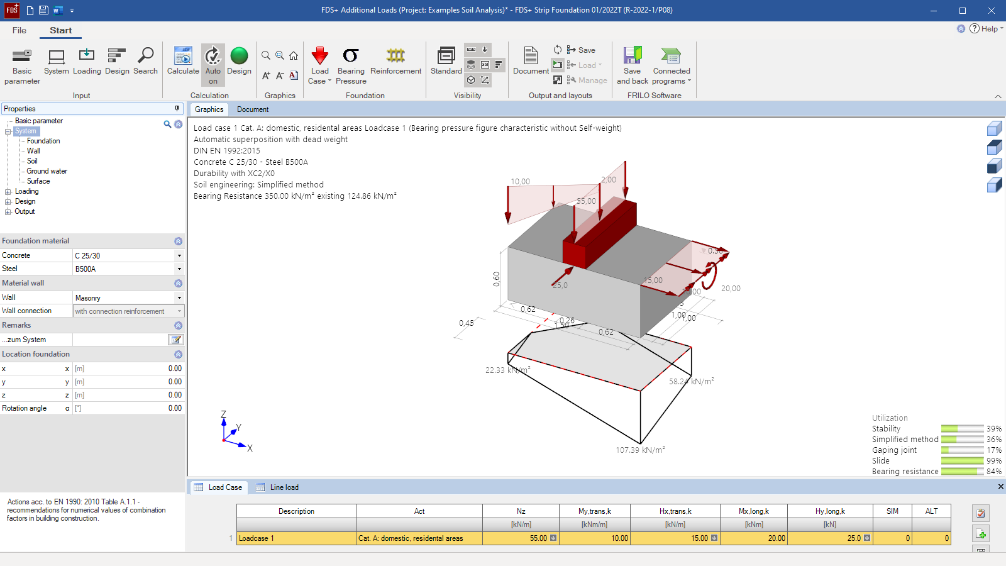This screenshot has width=1006, height=566.
Task: Toggle dimension lines visibility
Action: click(x=471, y=50)
